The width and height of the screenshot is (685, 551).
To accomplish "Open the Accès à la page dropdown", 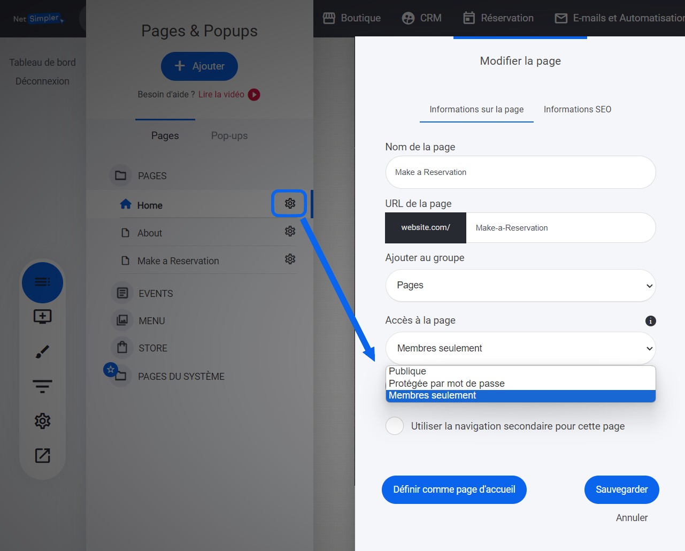I will click(520, 348).
